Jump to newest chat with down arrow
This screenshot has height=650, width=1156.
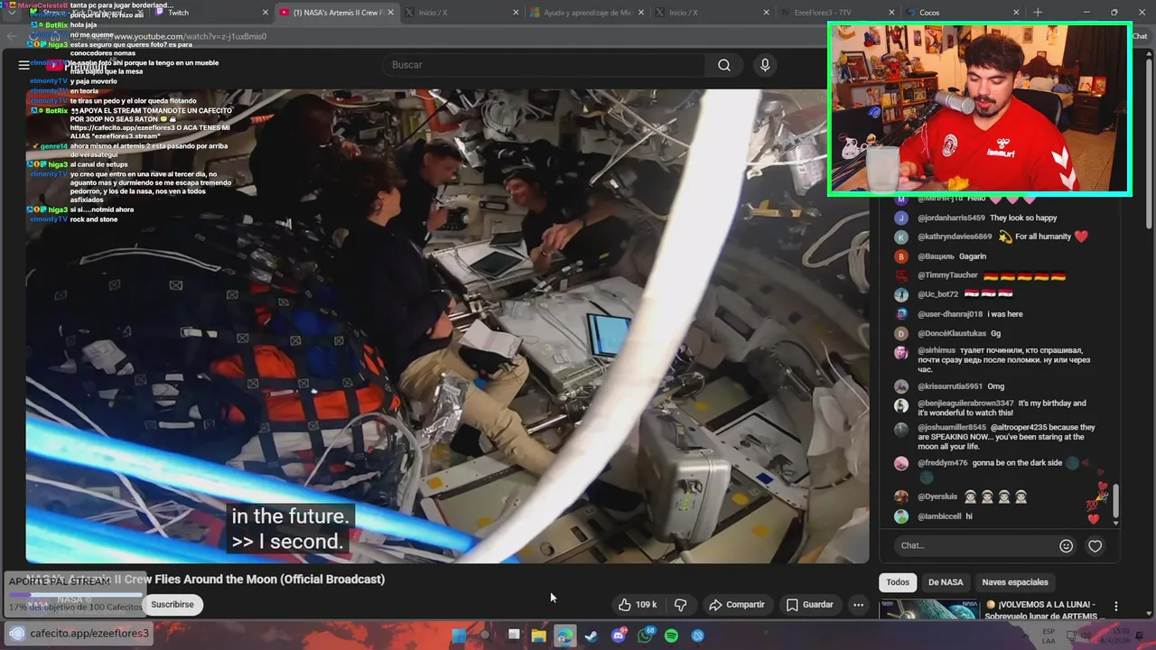click(1115, 523)
